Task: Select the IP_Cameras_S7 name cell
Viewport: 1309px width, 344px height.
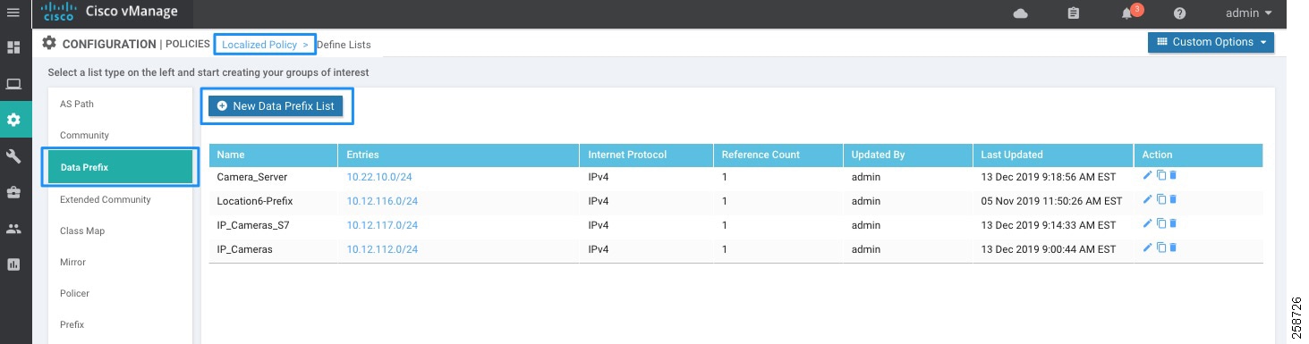Action: [252, 225]
